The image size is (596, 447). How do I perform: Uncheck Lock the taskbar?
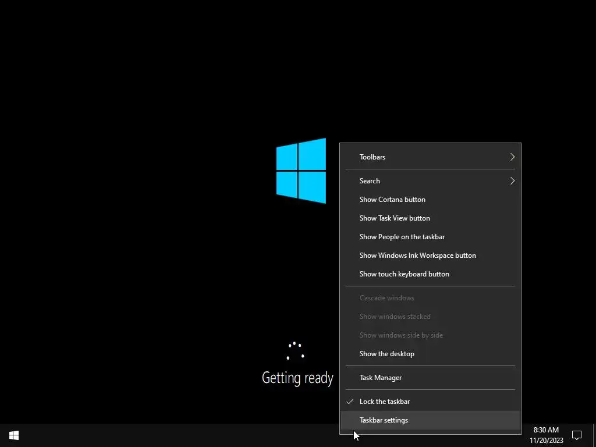click(x=430, y=402)
